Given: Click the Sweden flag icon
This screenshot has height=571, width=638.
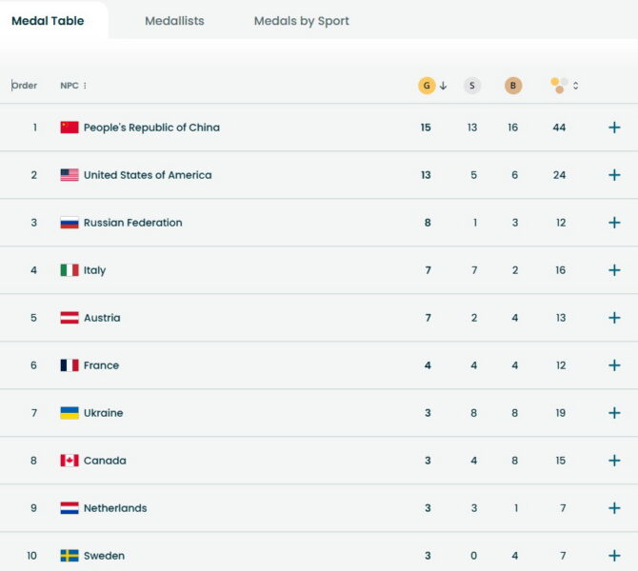Looking at the screenshot, I should (70, 556).
